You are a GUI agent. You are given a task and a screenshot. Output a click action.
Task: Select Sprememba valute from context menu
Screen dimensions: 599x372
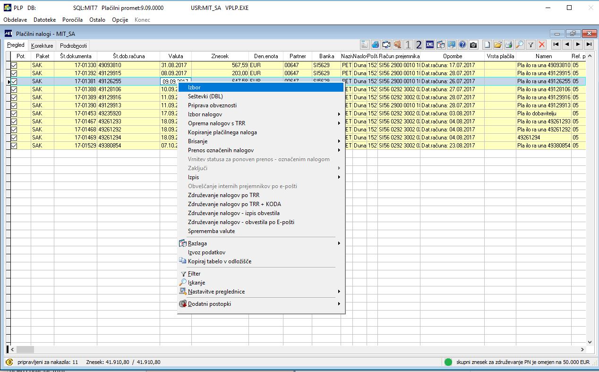pyautogui.click(x=211, y=231)
